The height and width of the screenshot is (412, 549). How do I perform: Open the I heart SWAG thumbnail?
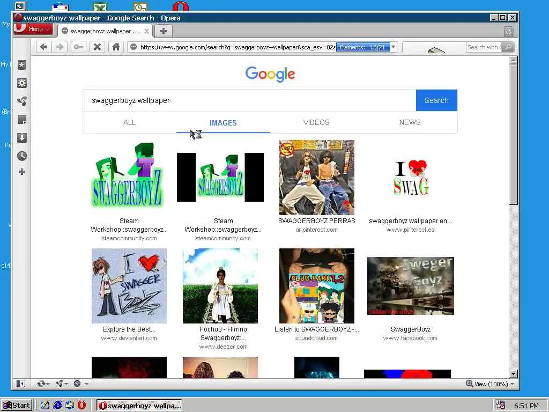(411, 178)
